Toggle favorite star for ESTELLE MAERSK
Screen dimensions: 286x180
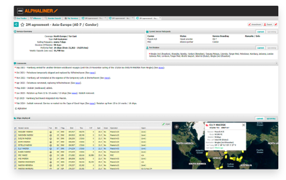51,145
